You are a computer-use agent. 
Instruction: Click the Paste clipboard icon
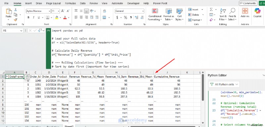(x=9, y=12)
